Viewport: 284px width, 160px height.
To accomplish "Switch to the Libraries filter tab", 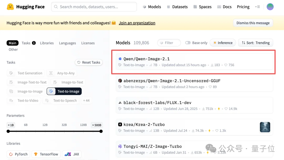I will pyautogui.click(x=47, y=43).
